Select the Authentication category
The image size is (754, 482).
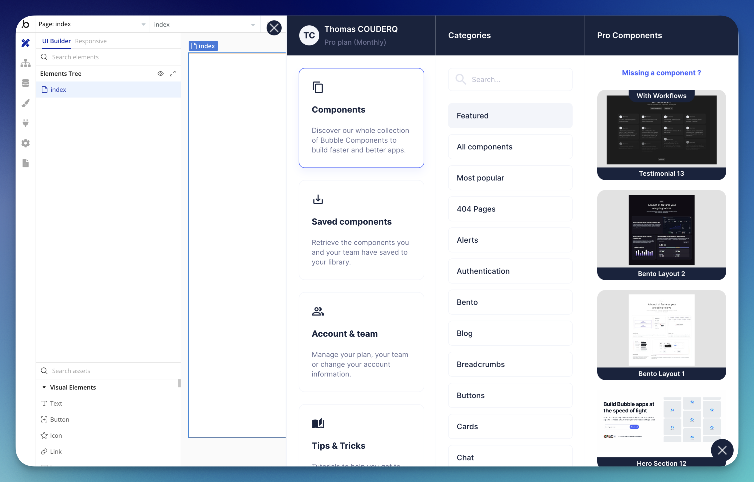point(510,271)
